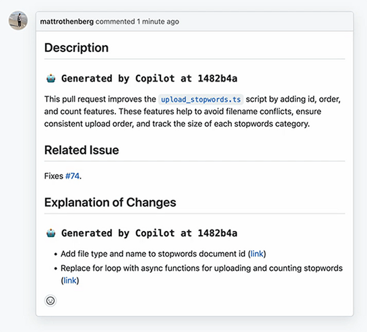Open the mattrothenberg username link

(67, 22)
